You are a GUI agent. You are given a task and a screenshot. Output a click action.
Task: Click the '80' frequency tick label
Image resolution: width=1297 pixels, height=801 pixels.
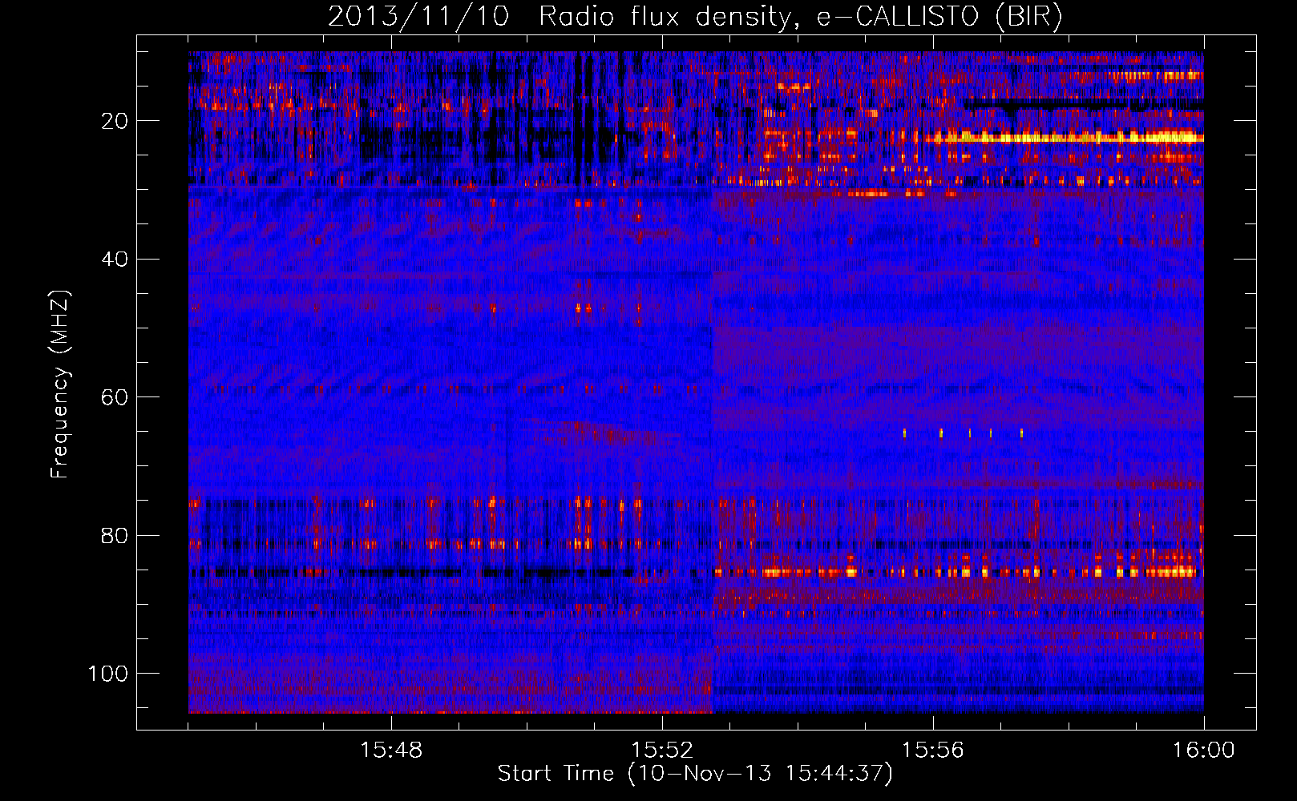point(115,535)
